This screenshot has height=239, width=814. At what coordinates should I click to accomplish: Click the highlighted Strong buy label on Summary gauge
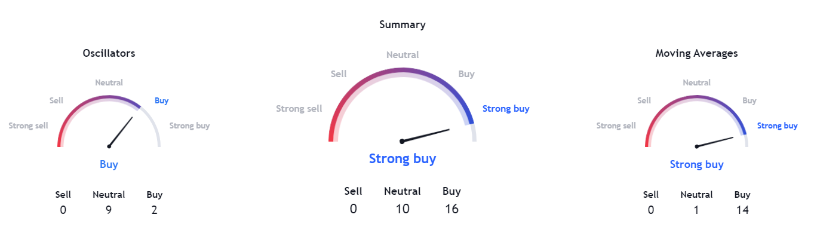[x=506, y=109]
